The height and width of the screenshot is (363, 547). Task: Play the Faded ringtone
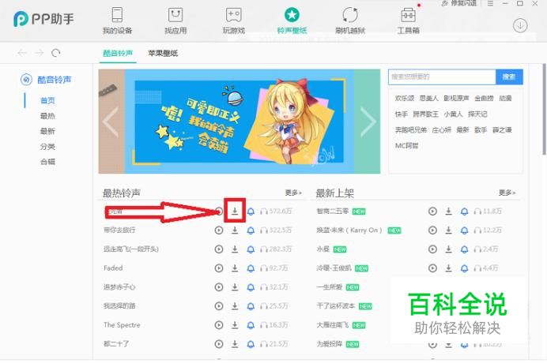click(x=219, y=268)
